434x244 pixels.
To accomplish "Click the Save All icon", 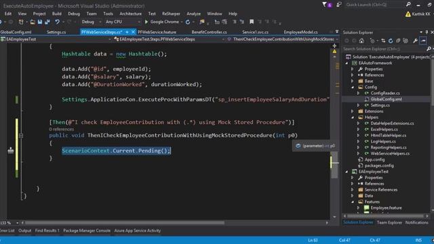I will coord(47,22).
